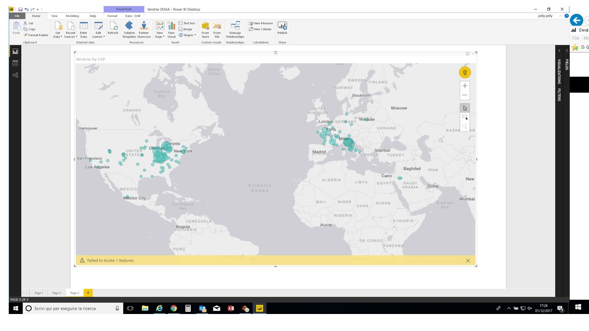This screenshot has height=331, width=589.
Task: Open the Relationships view in sidebar
Action: click(x=15, y=75)
